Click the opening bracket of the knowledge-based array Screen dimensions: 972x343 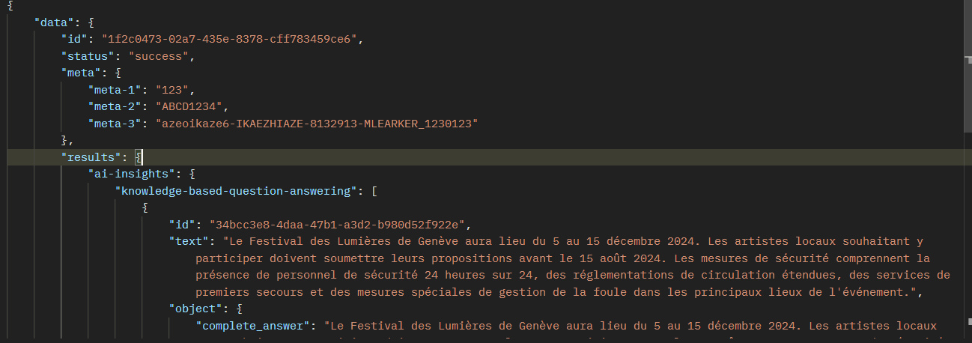click(x=374, y=191)
